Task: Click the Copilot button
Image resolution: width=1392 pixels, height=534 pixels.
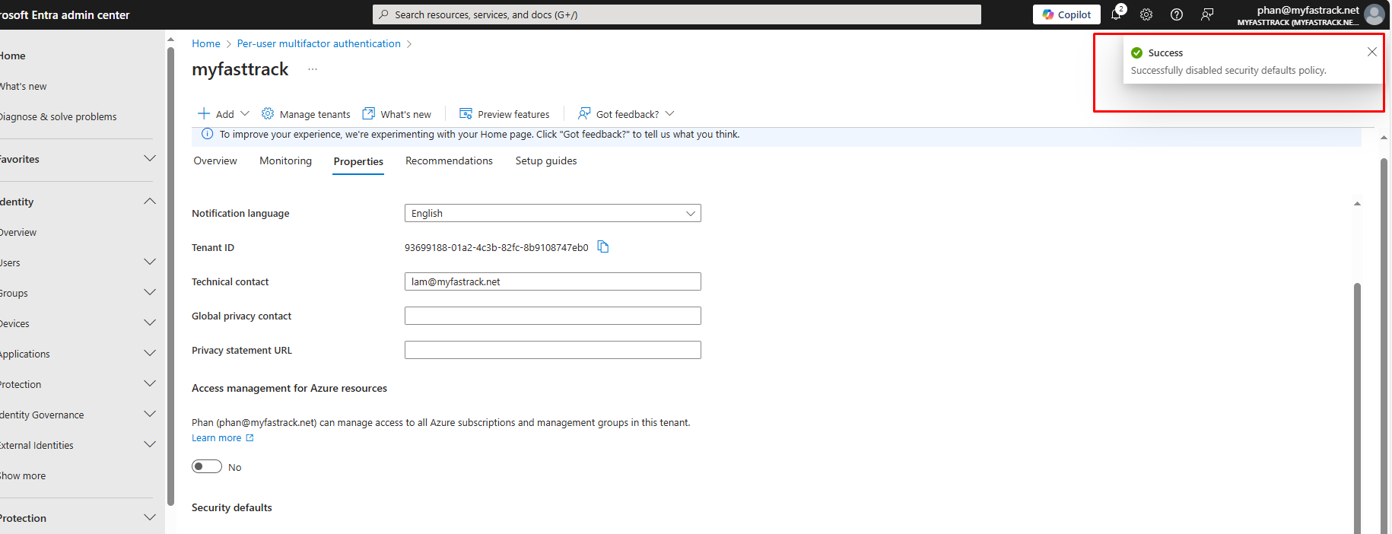Action: click(x=1066, y=14)
